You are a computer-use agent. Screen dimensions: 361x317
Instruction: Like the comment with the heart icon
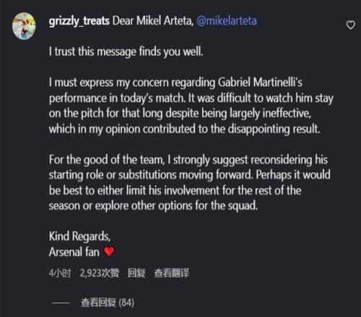point(350,24)
